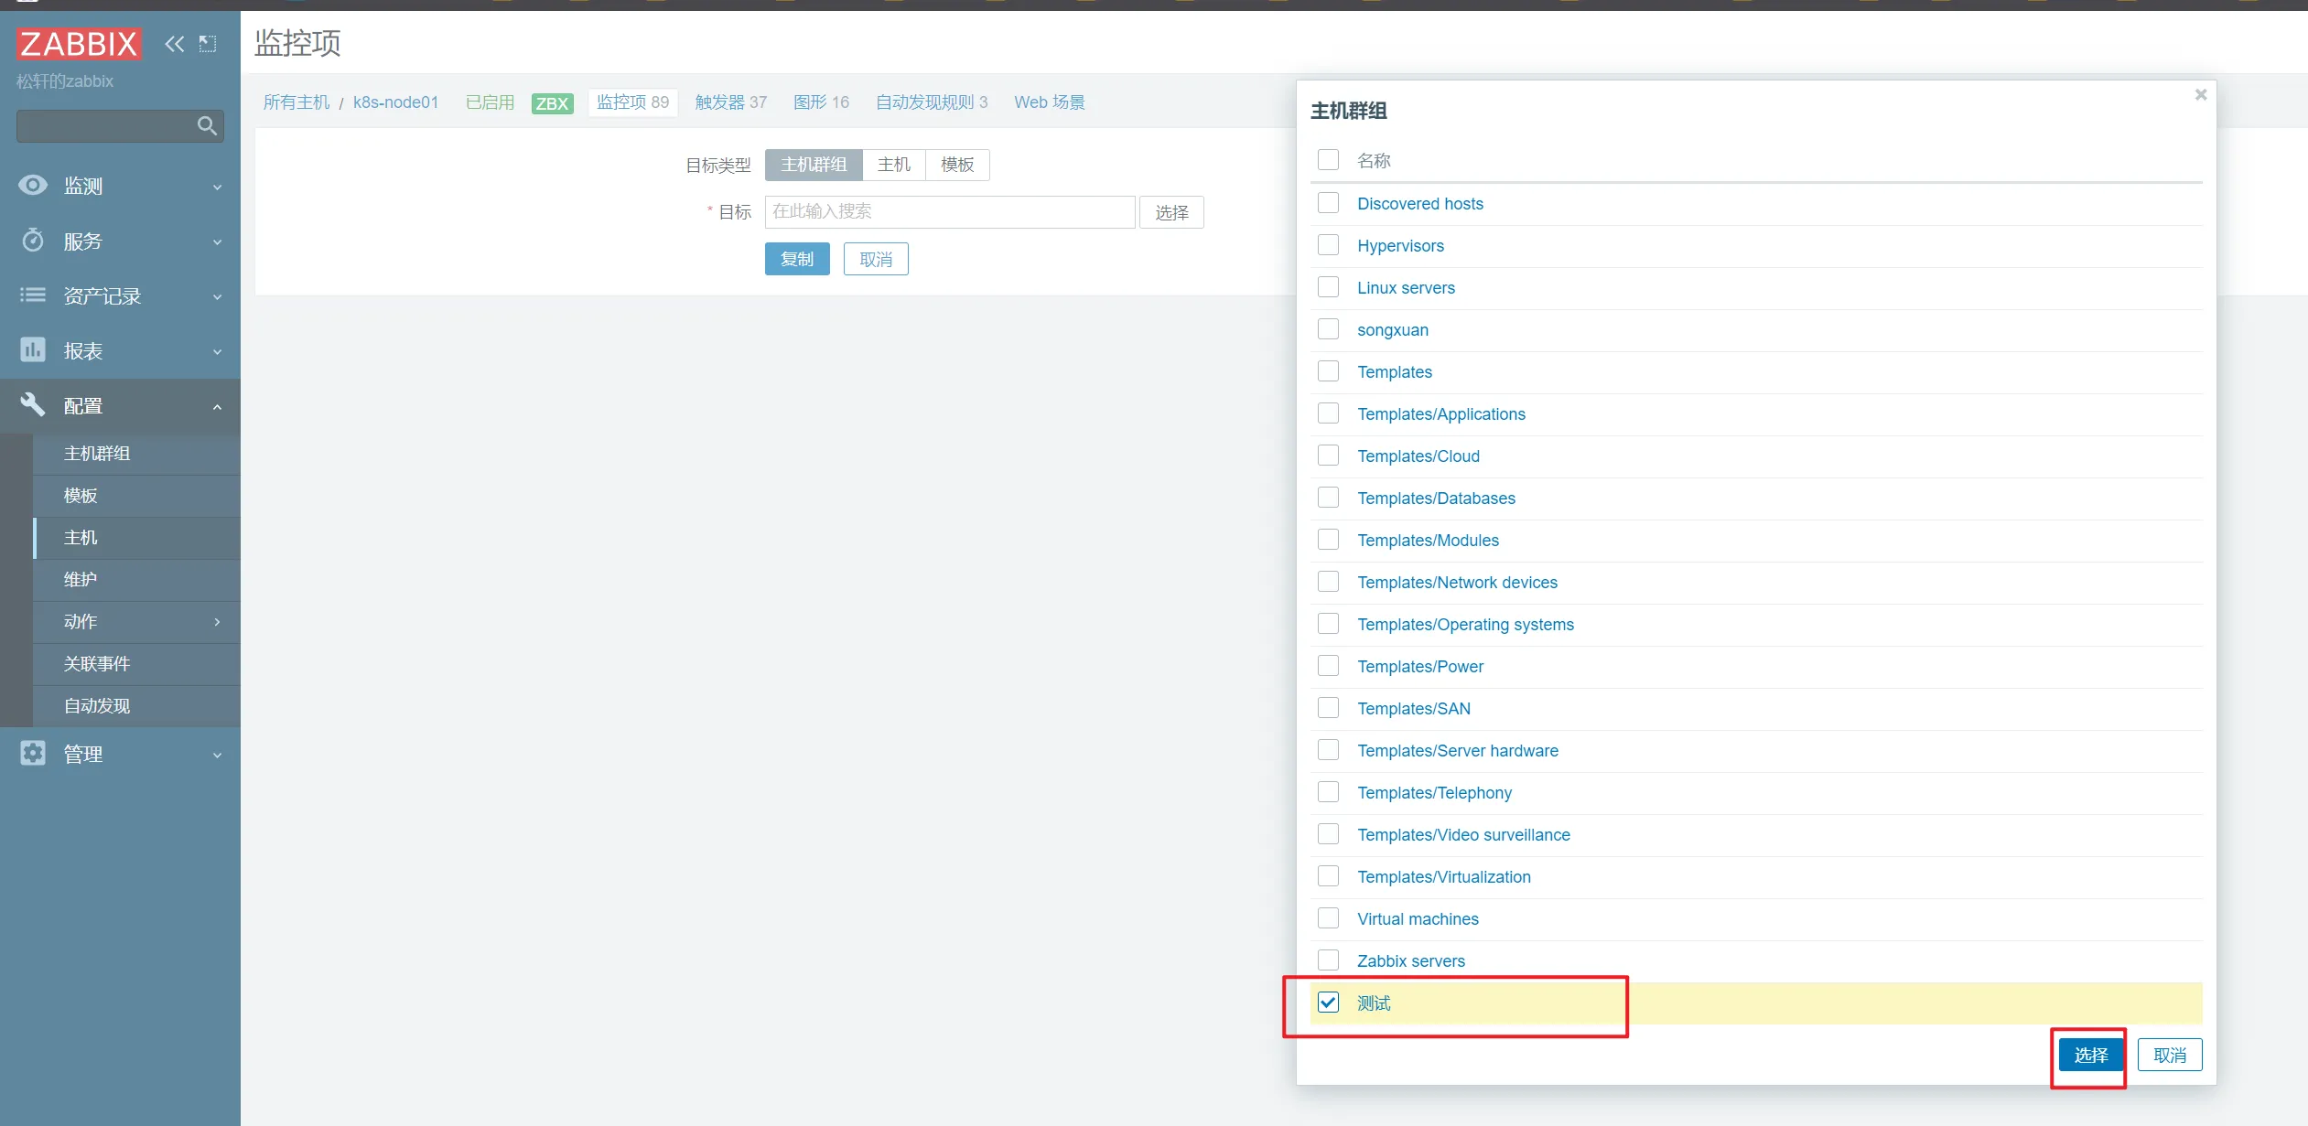Screen dimensions: 2308x1126
Task: Click the 目标 search input field
Action: [x=949, y=212]
